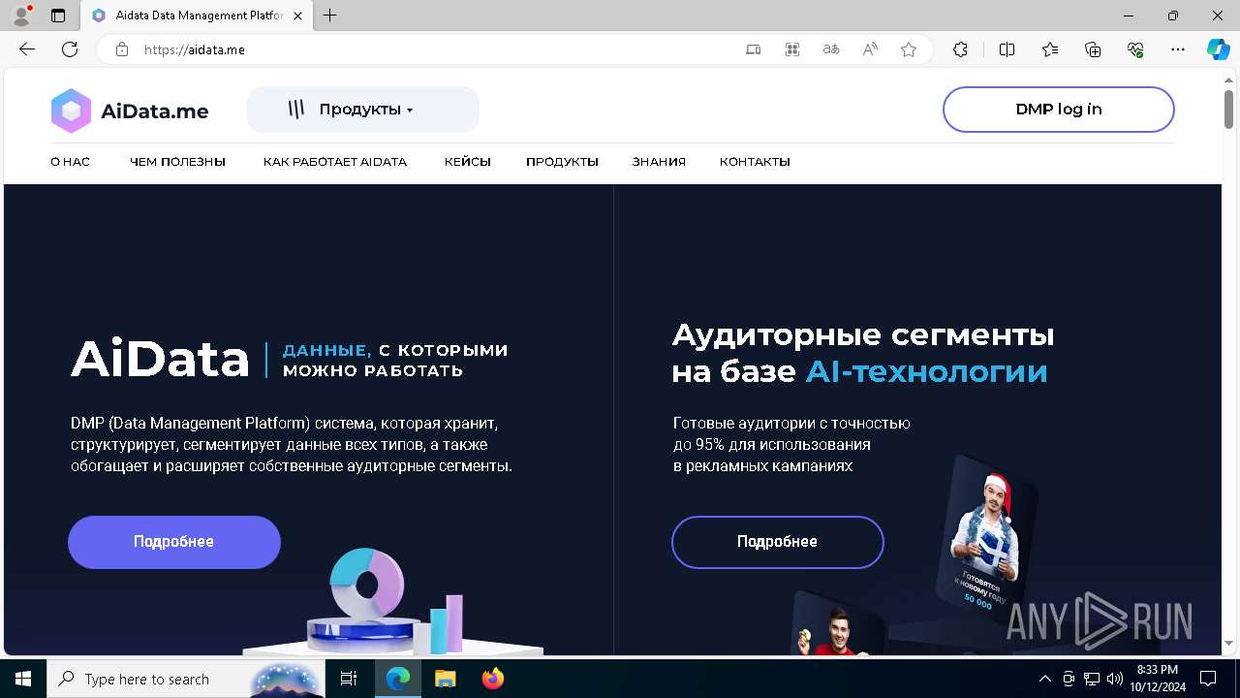
Task: Open browser Extensions puzzle icon
Action: (960, 49)
